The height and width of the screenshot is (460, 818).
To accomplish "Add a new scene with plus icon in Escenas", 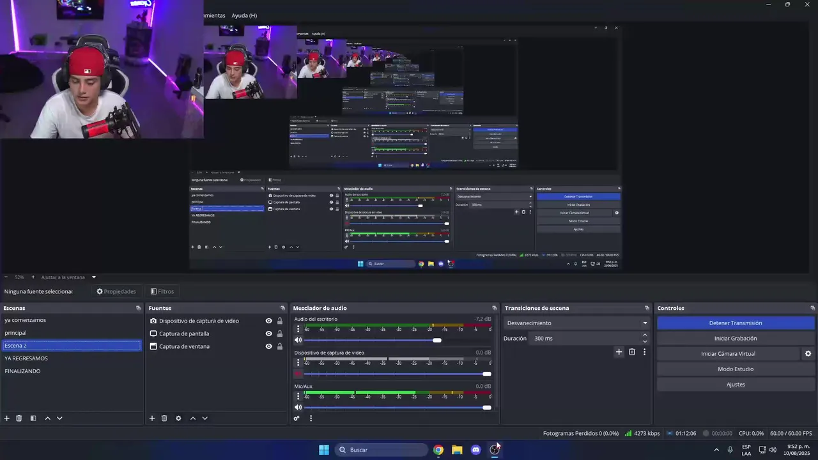I will [7, 418].
